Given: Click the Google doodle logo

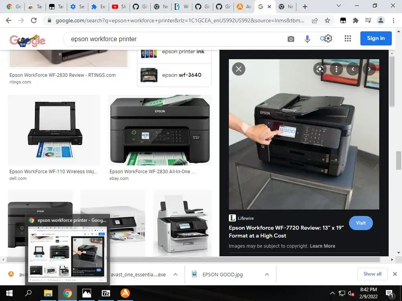Looking at the screenshot, I should (27, 40).
